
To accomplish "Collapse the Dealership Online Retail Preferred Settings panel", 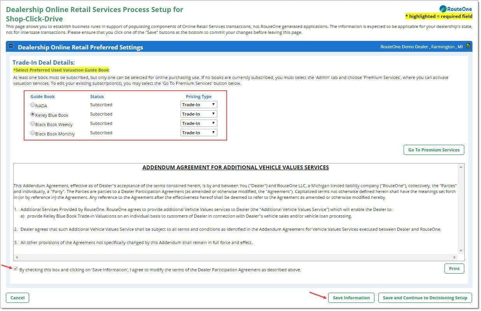I will pyautogui.click(x=11, y=46).
